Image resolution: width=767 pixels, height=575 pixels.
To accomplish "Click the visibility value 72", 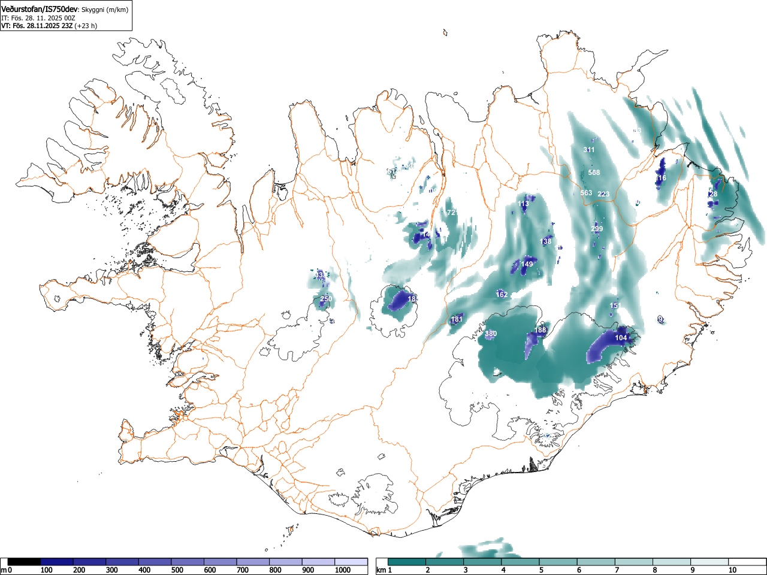I will click(451, 213).
